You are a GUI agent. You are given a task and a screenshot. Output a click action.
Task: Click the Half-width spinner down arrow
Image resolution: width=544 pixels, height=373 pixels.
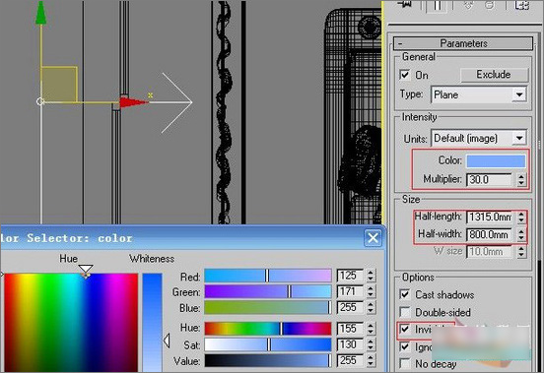tap(521, 238)
